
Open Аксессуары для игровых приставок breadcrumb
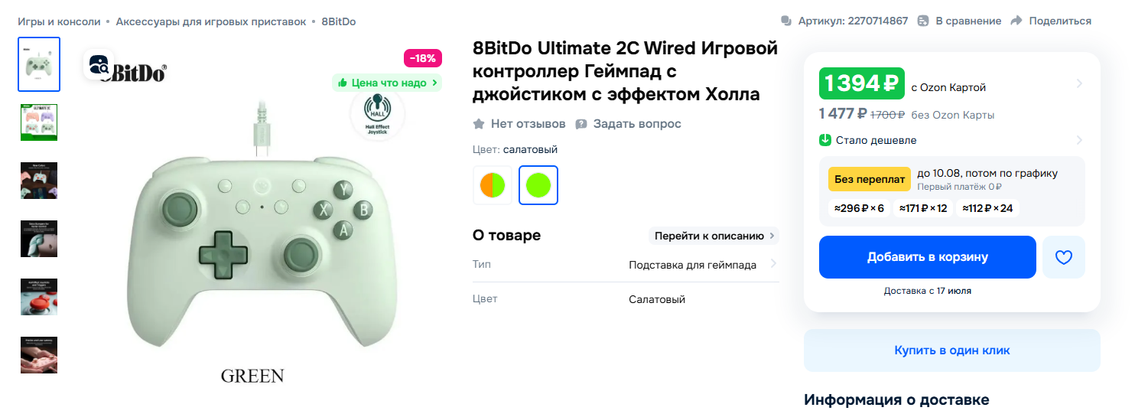[x=211, y=21]
